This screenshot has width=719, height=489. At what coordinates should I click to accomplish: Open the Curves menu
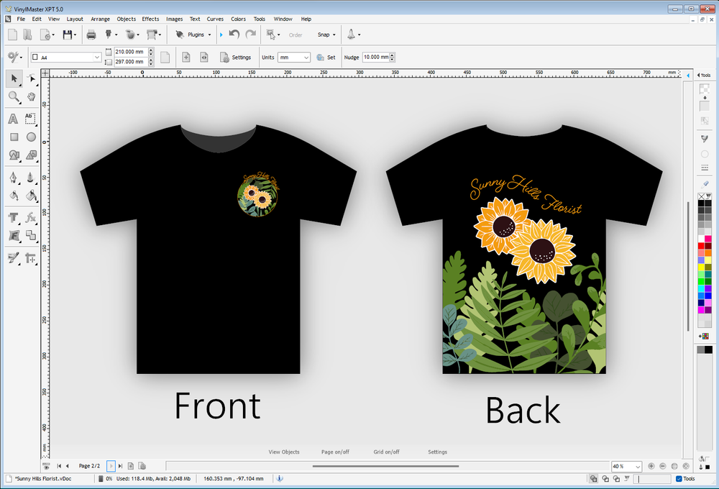(x=215, y=19)
